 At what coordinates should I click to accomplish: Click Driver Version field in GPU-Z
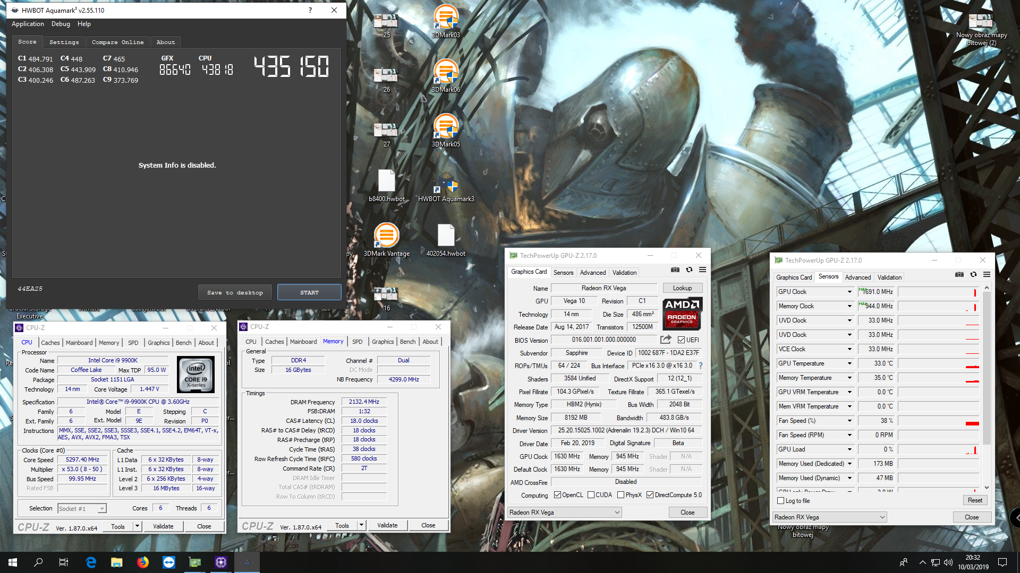[x=626, y=430]
